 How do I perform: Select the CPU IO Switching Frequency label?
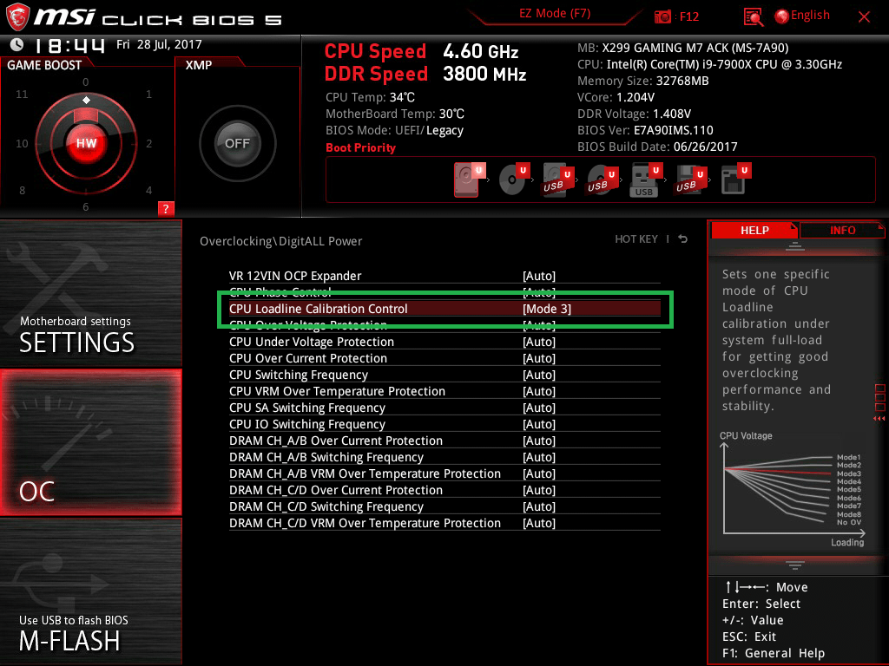click(306, 423)
